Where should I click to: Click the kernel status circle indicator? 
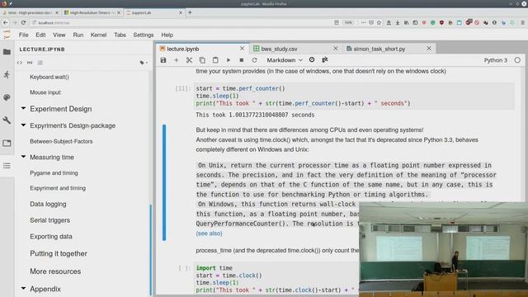point(517,60)
